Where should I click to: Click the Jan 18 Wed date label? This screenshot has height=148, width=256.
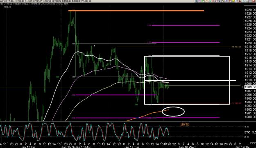point(187,147)
